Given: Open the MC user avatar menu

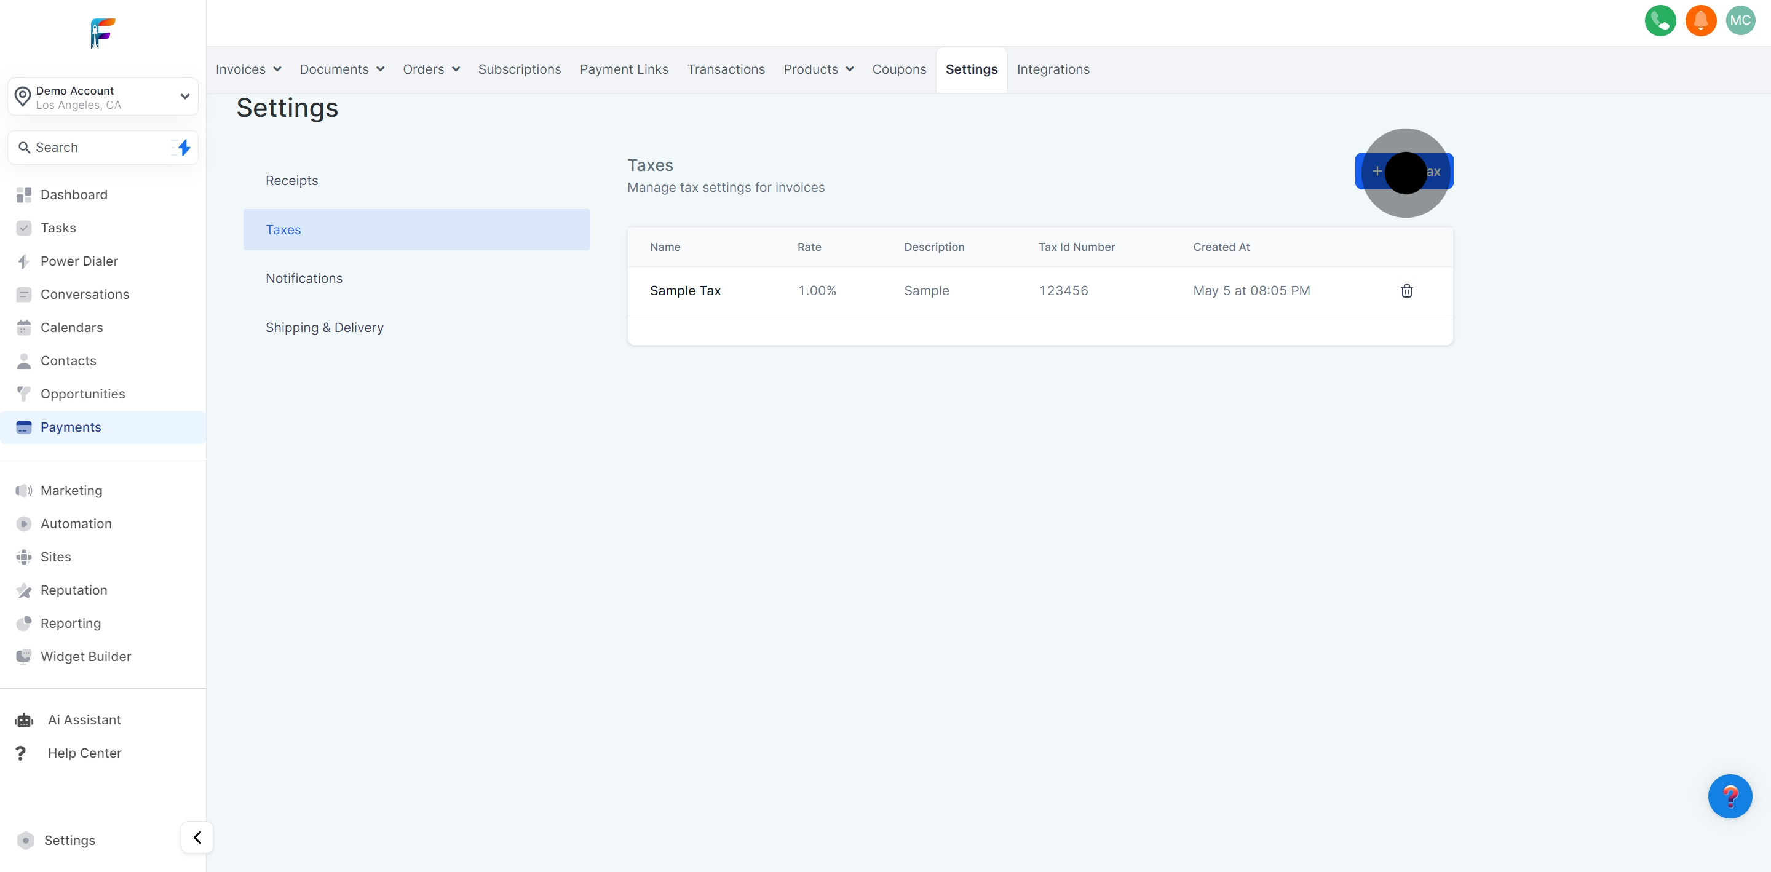Looking at the screenshot, I should coord(1740,21).
